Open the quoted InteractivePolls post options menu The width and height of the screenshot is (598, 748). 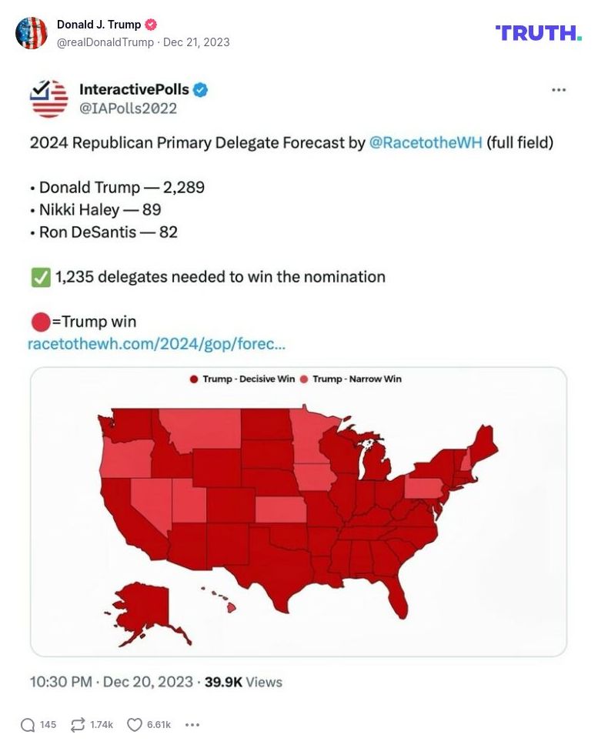pos(560,89)
